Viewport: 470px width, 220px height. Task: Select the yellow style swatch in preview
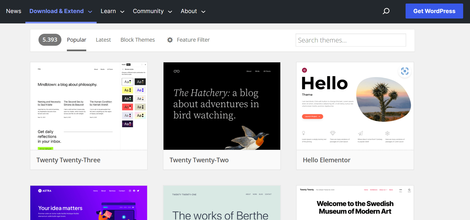pyautogui.click(x=127, y=90)
